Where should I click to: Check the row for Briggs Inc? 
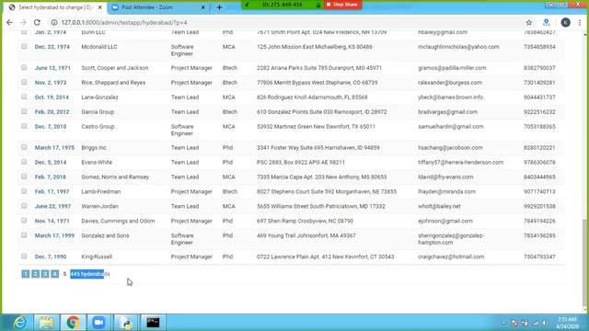(x=24, y=147)
